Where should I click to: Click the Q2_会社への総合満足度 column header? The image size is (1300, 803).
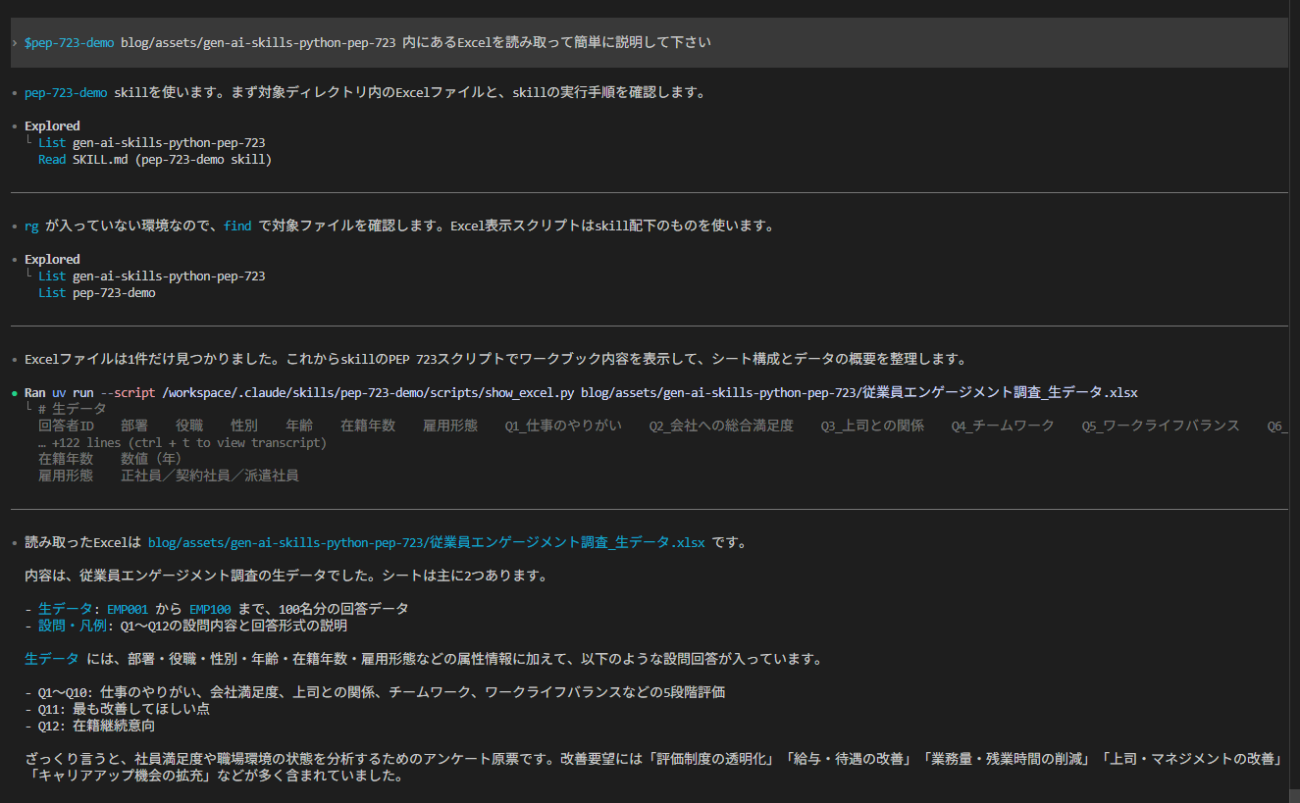tap(721, 426)
